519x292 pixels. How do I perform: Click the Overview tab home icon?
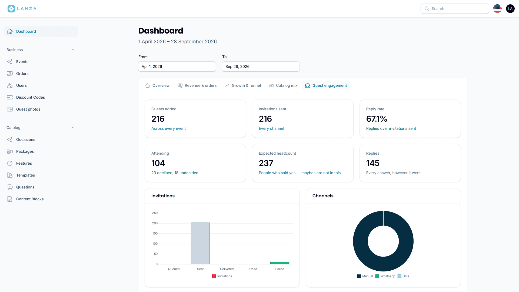(x=148, y=85)
